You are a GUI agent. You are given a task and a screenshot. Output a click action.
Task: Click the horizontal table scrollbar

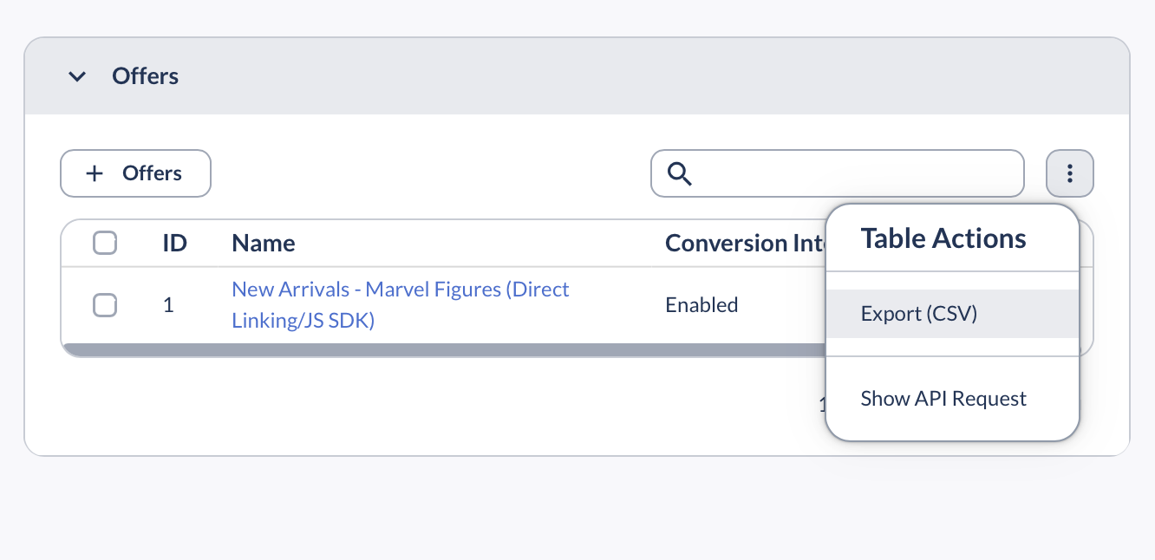click(443, 349)
